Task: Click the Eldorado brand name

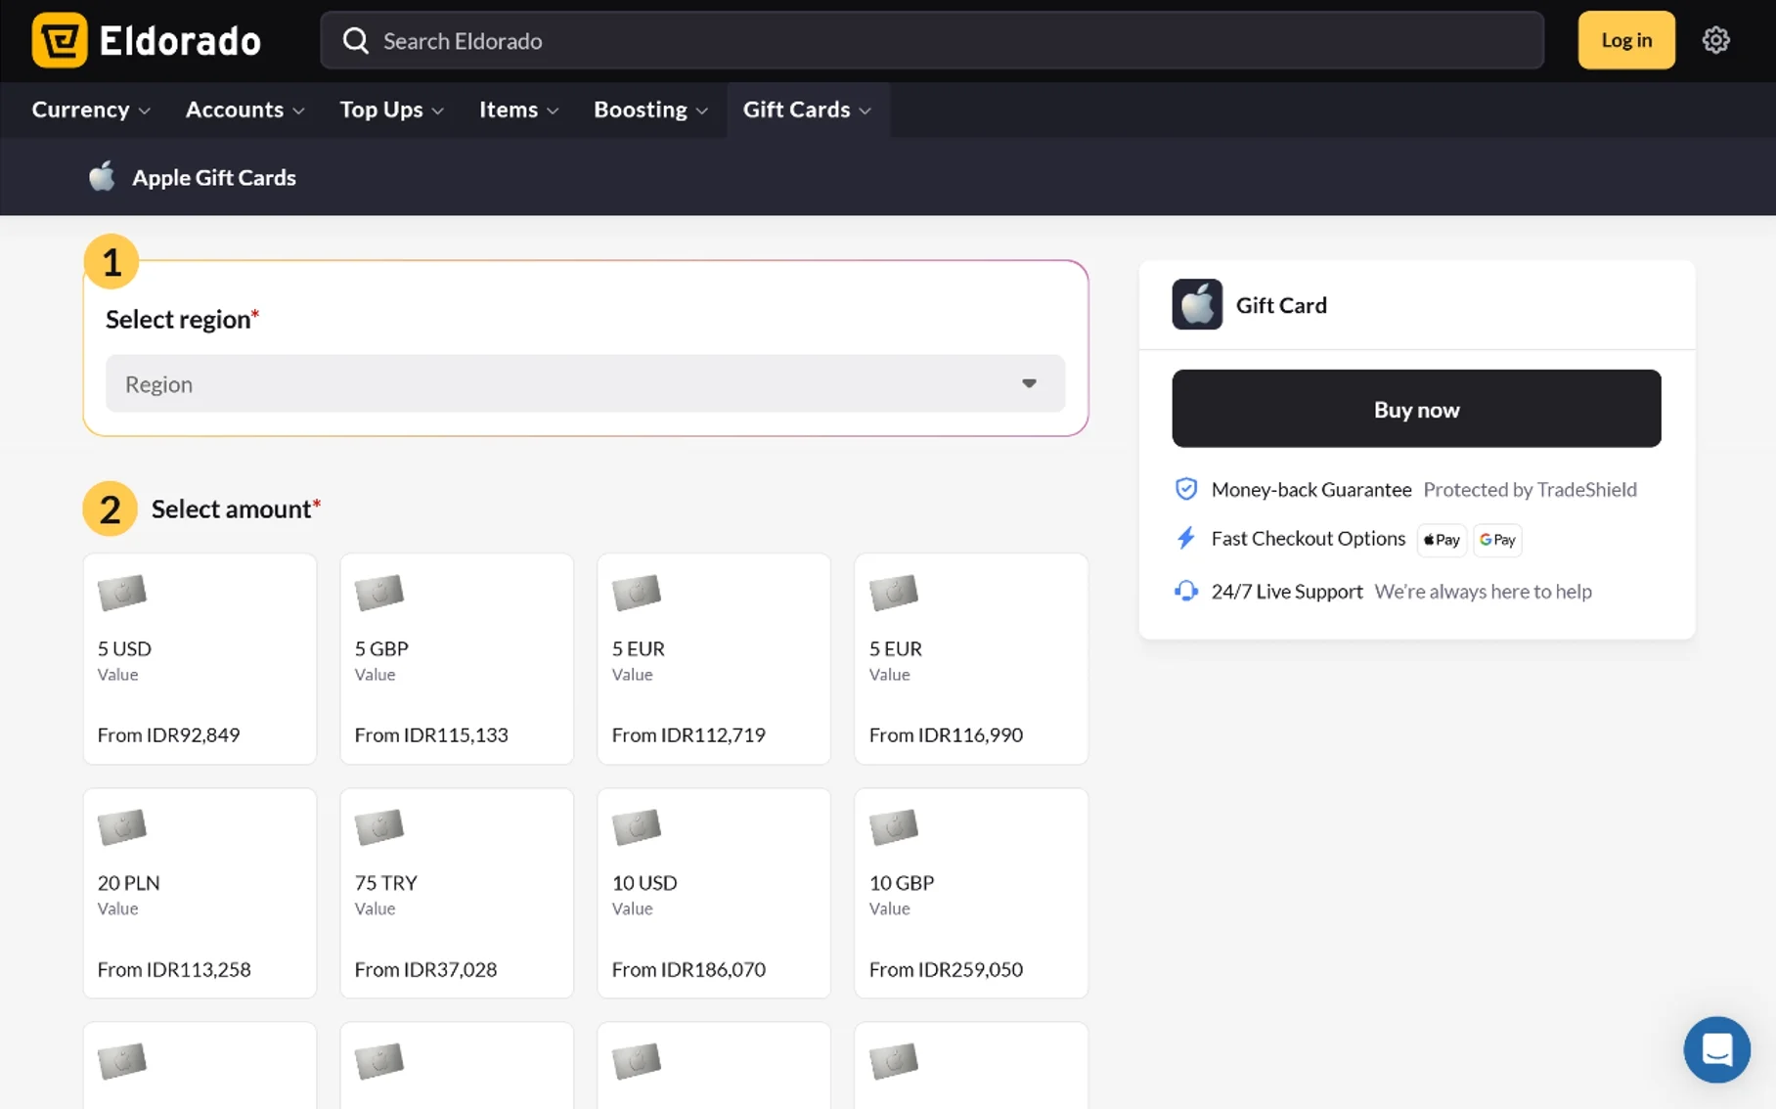Action: tap(180, 40)
